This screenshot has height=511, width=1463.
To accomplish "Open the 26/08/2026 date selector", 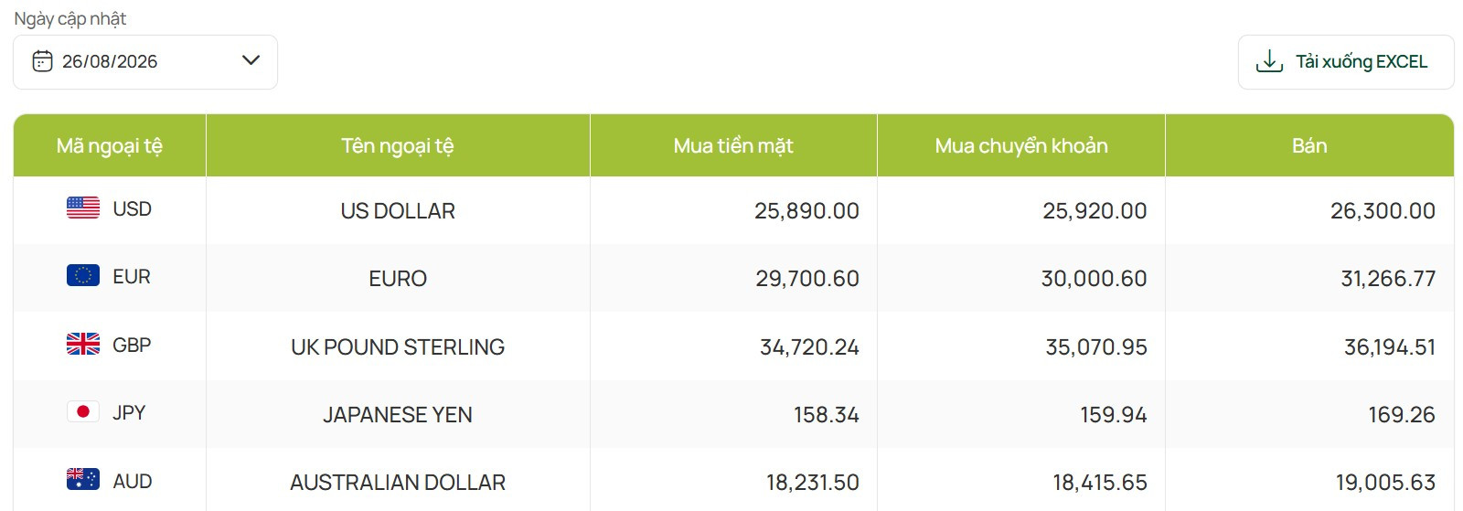I will point(145,62).
